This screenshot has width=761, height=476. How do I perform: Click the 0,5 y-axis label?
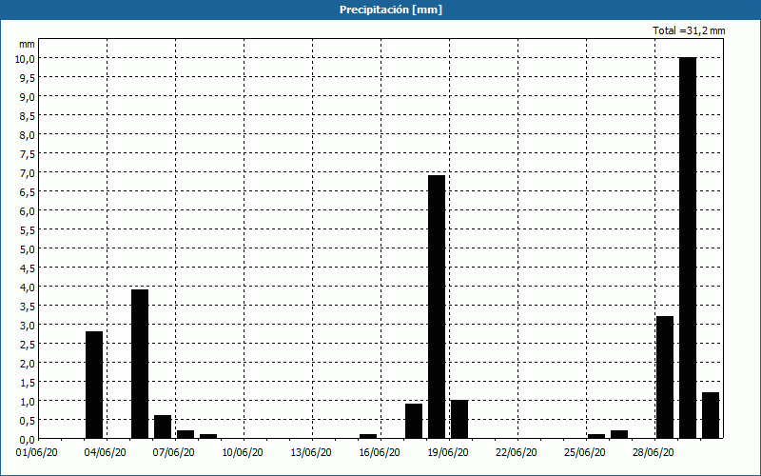point(28,420)
